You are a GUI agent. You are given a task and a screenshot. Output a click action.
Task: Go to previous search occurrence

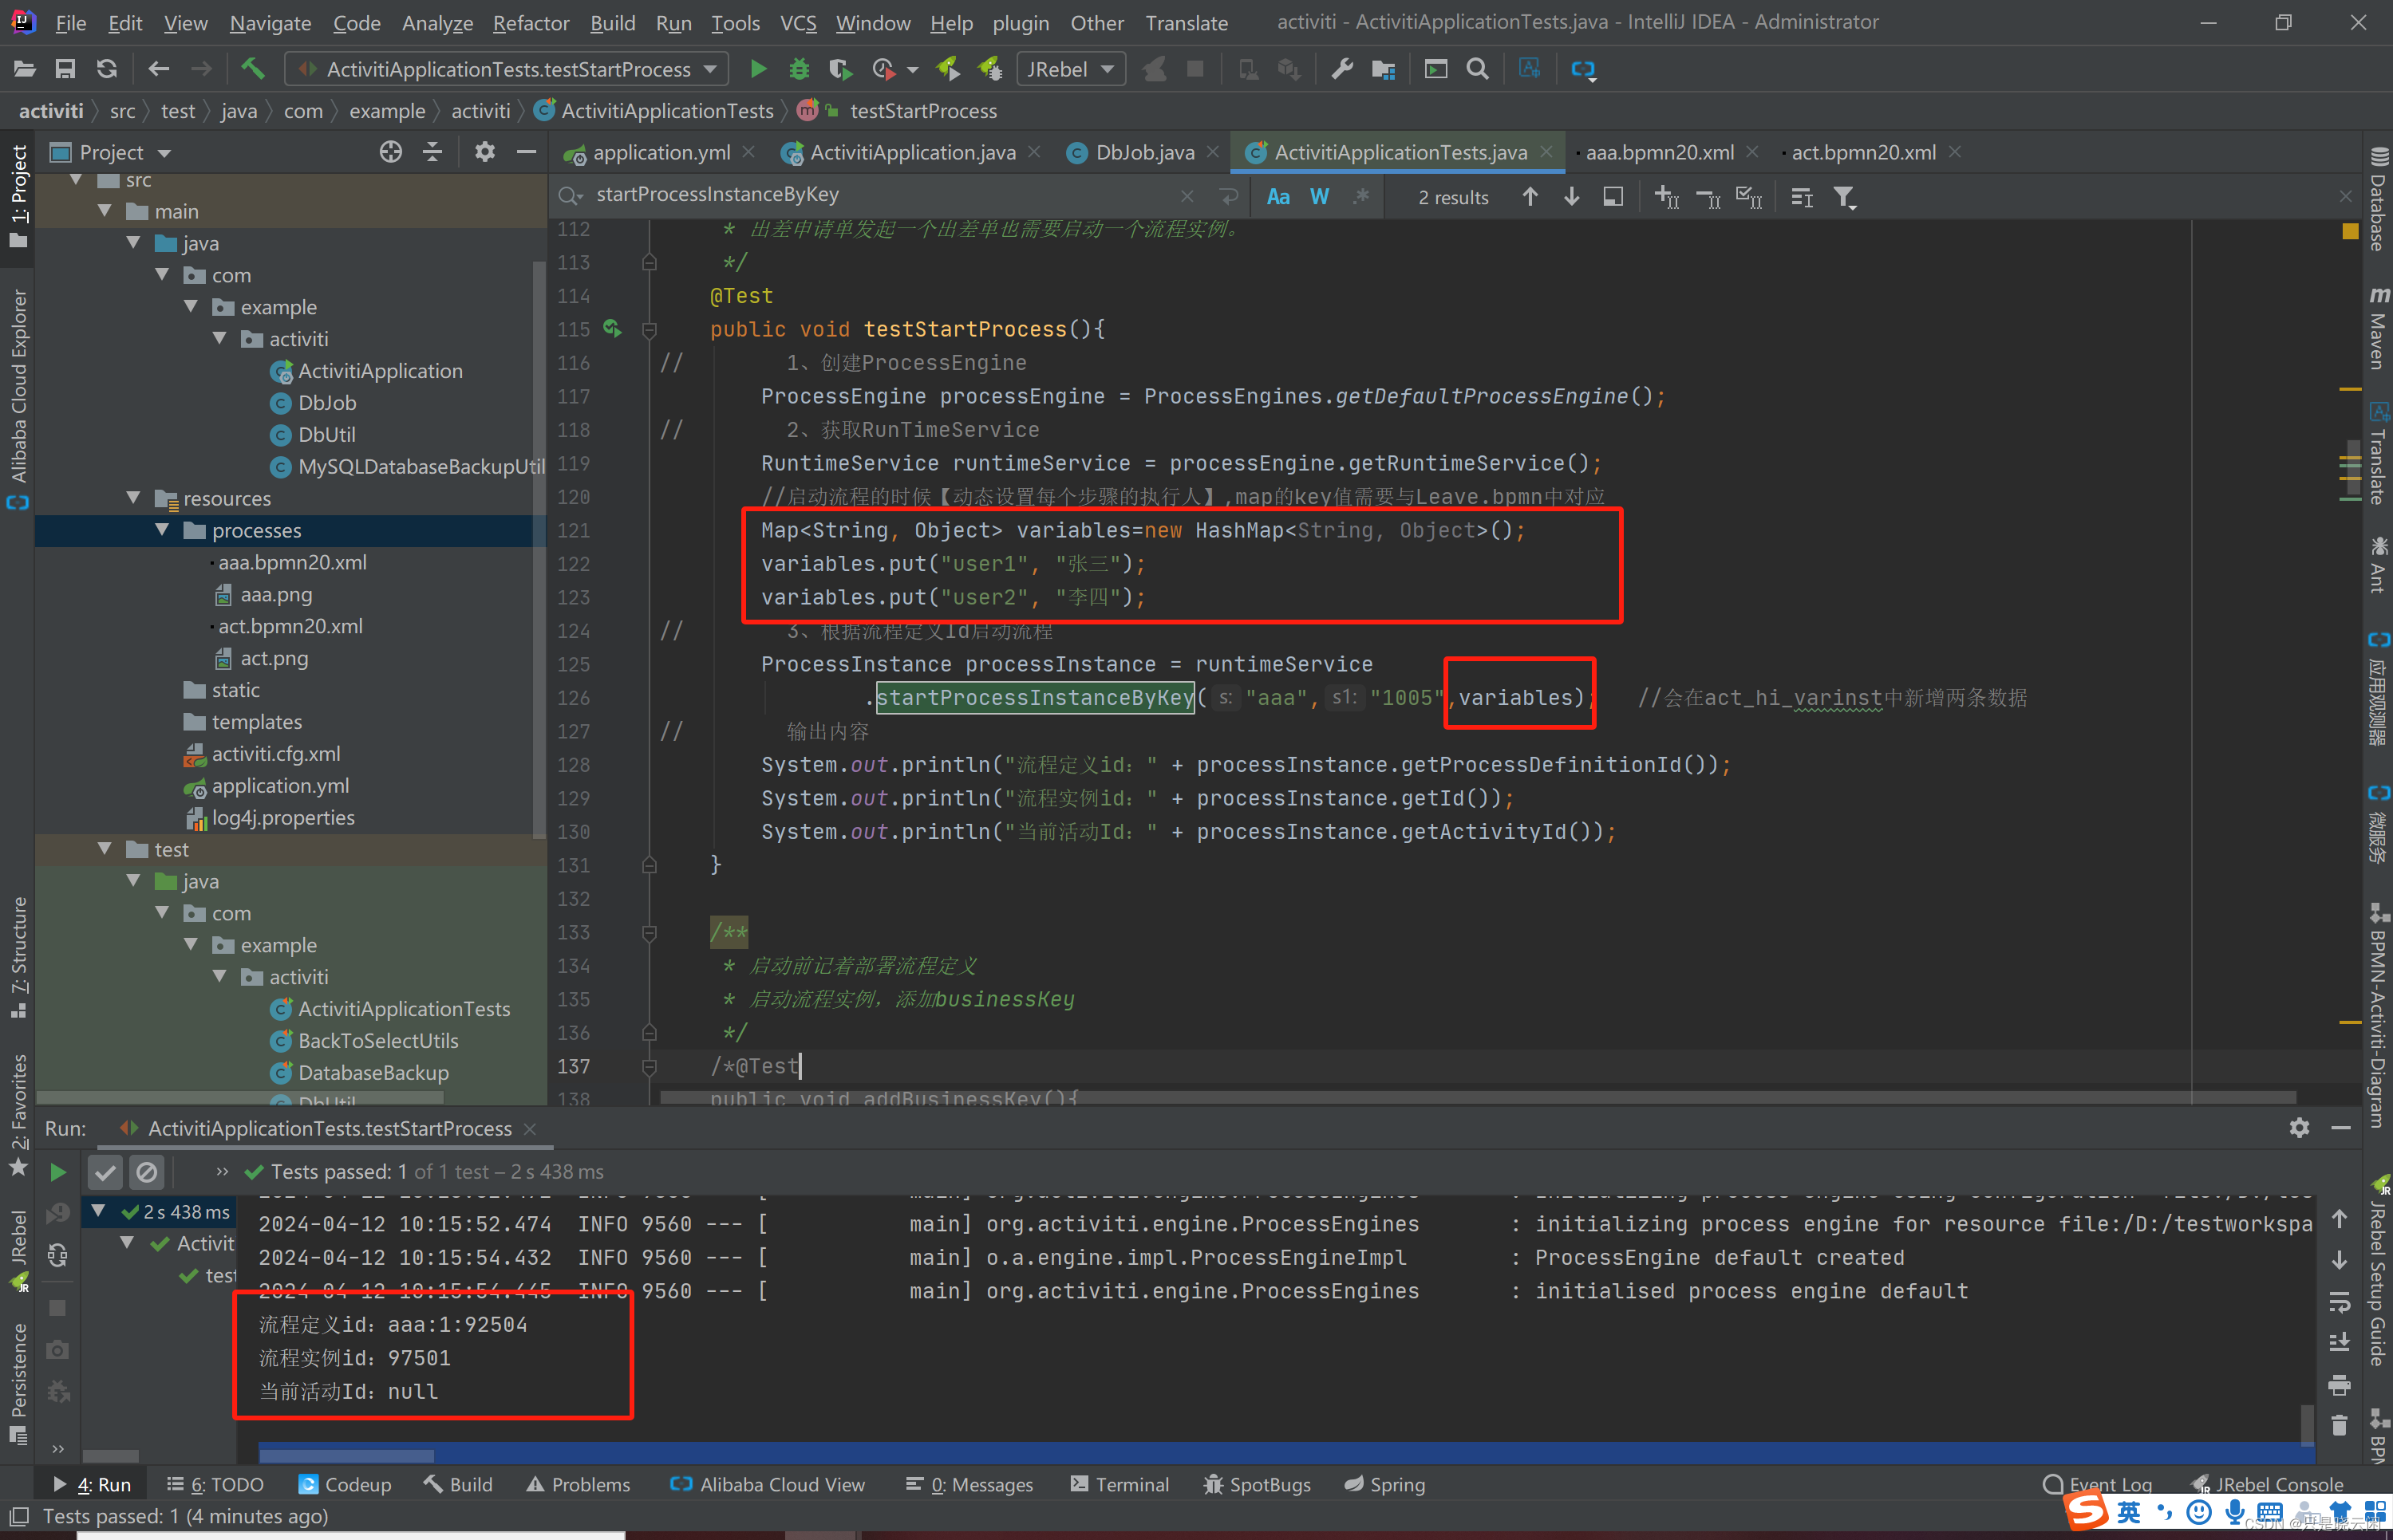pos(1530,197)
